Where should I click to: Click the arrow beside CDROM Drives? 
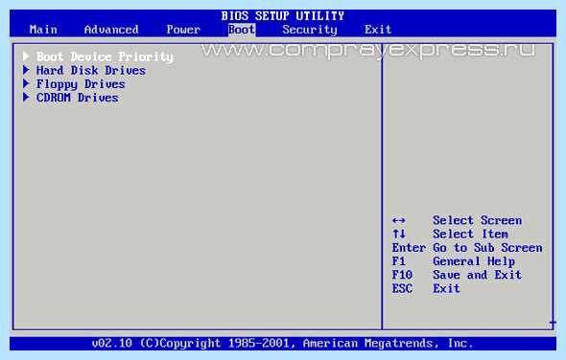(26, 98)
